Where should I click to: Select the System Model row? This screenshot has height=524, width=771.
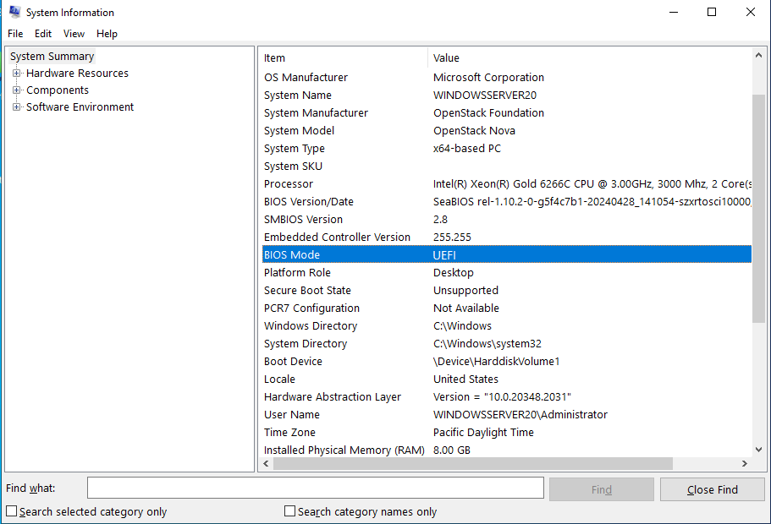506,131
